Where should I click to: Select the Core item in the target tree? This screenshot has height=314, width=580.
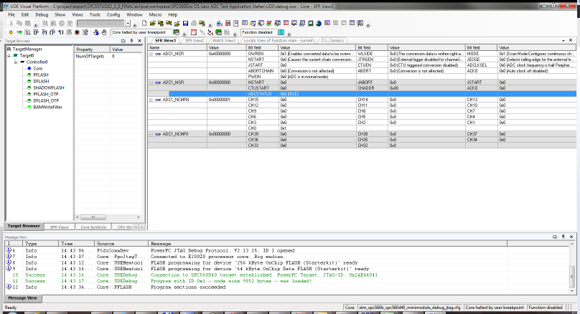coord(38,68)
